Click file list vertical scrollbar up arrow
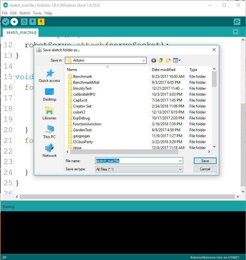 click(x=214, y=69)
